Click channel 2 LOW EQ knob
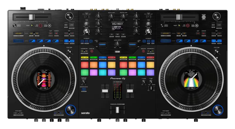The width and height of the screenshot is (235, 129). click(136, 31)
